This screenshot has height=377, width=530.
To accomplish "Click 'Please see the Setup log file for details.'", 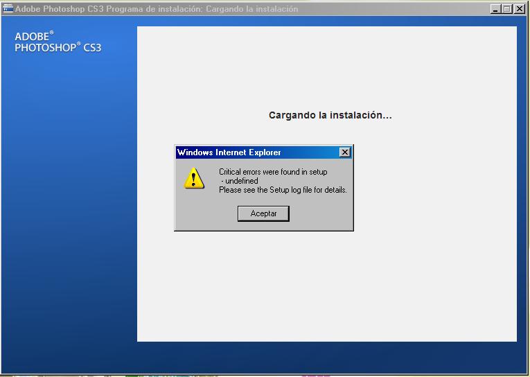I will click(x=283, y=190).
